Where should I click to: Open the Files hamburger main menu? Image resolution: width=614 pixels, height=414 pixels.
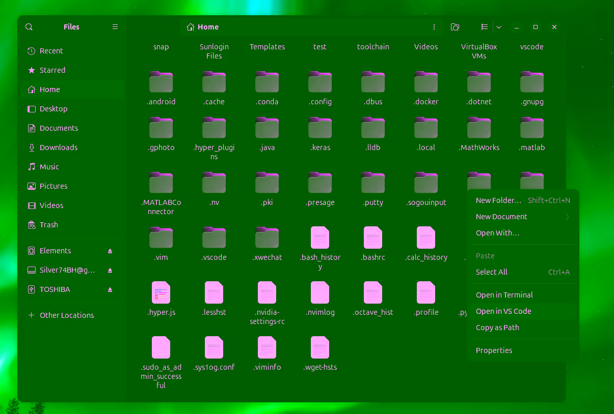(x=115, y=27)
